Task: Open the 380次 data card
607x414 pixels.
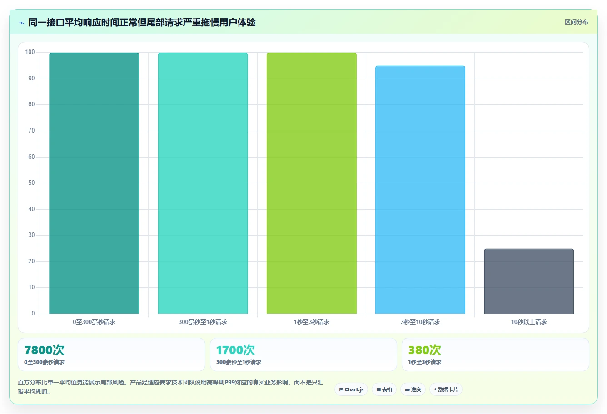Action: [x=495, y=355]
